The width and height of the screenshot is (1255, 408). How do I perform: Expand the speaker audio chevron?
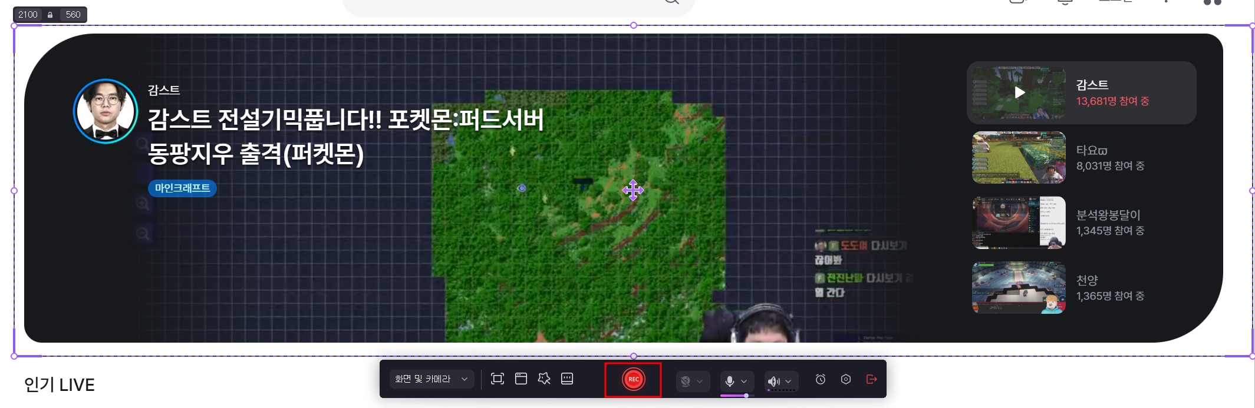(788, 381)
